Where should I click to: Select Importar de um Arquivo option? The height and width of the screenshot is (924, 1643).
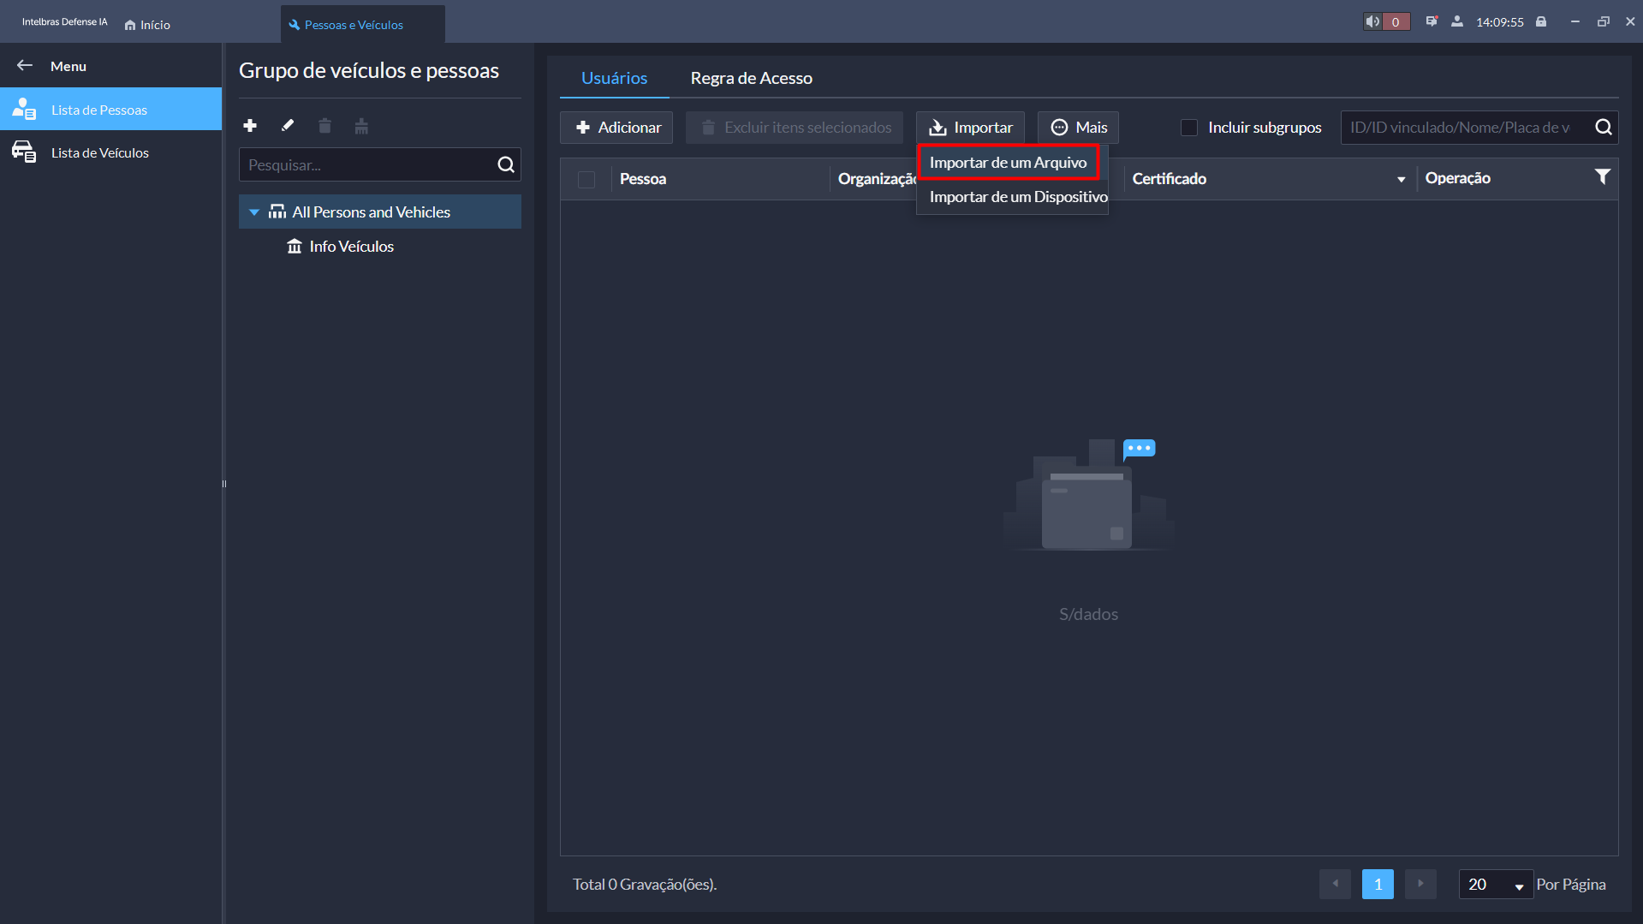click(1008, 163)
